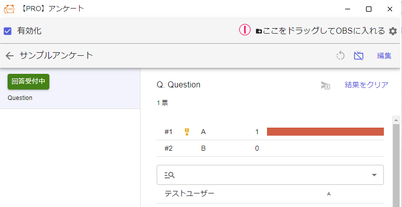Click the medal icon next to option A
The image size is (402, 207).
tap(187, 132)
